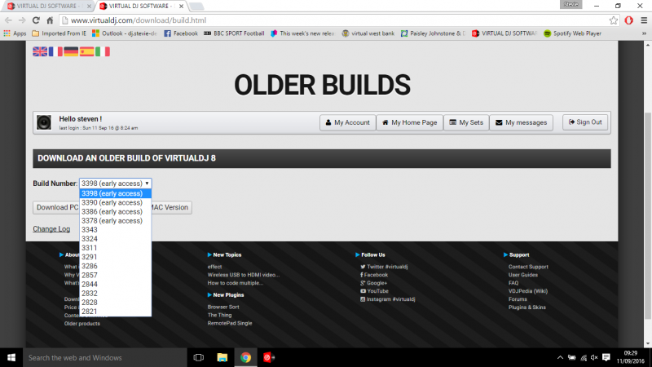Image resolution: width=652 pixels, height=367 pixels.
Task: Open File Explorer from the taskbar
Action: [222, 357]
